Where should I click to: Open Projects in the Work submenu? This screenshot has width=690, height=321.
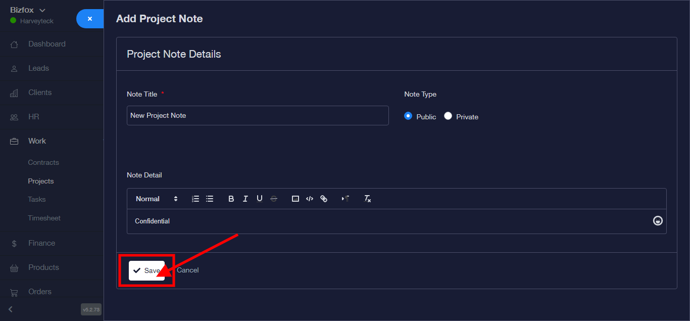coord(41,181)
